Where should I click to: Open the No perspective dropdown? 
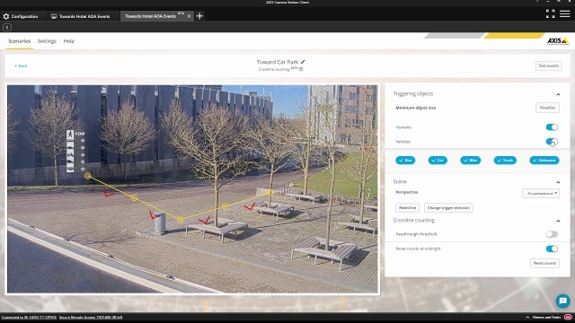541,194
